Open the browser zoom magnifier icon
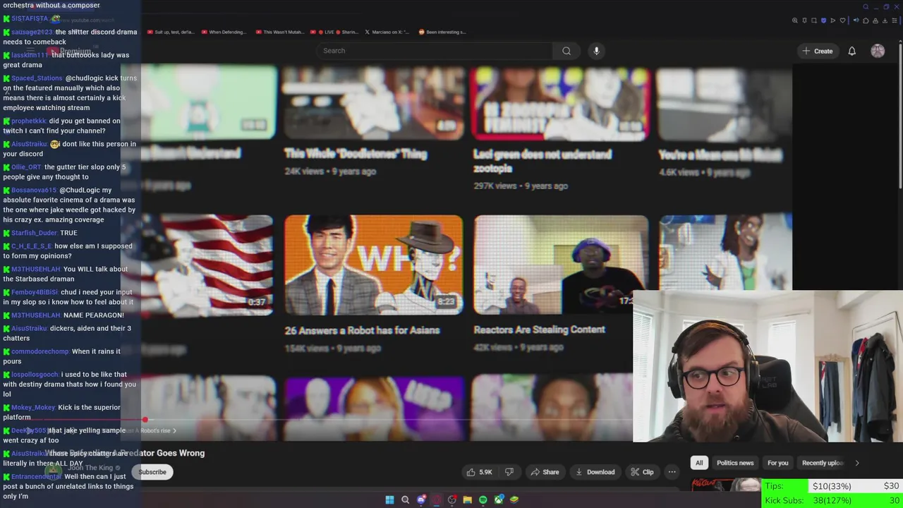The height and width of the screenshot is (508, 903). pyautogui.click(x=795, y=20)
